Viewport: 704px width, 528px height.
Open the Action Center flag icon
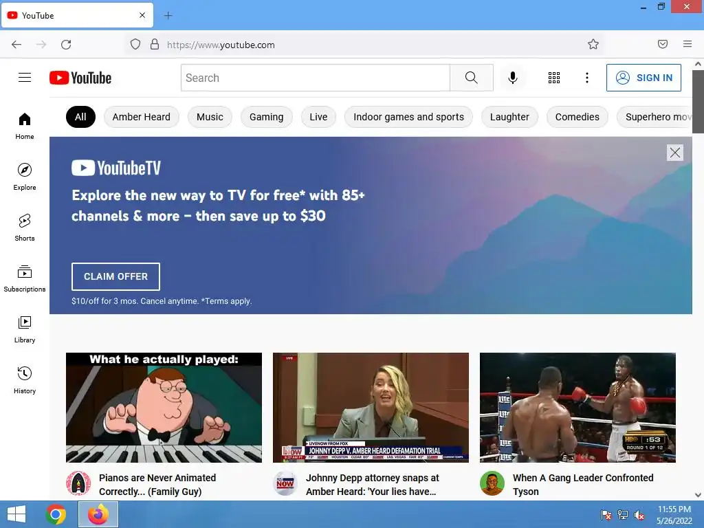(x=606, y=514)
